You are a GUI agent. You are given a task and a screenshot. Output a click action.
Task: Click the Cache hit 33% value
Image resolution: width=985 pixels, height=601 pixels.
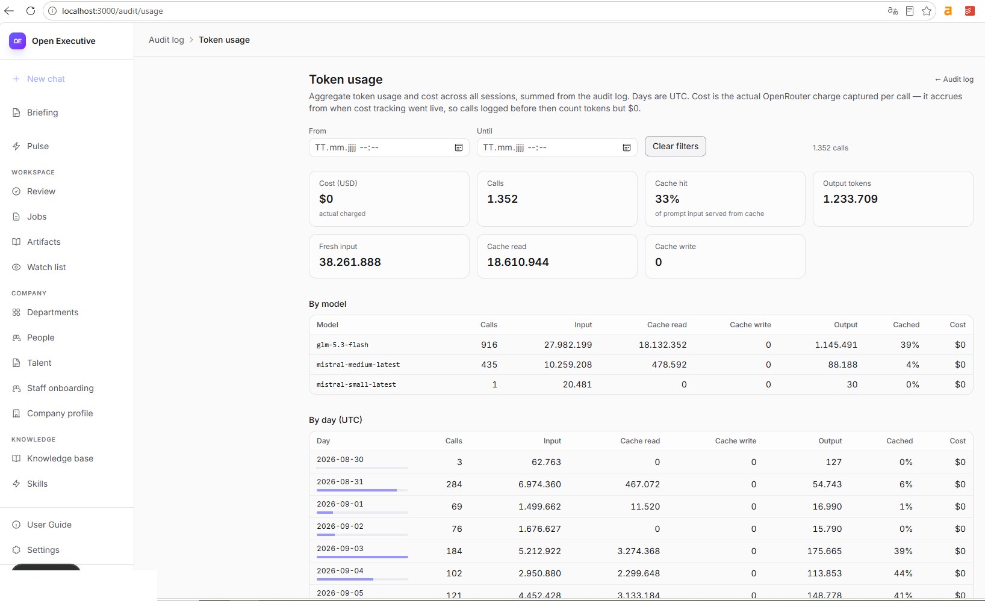point(667,199)
